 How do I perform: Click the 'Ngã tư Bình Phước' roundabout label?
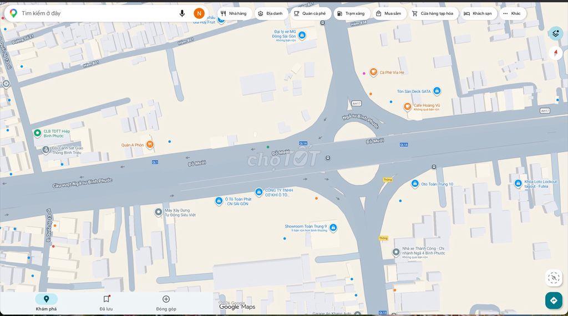point(361,121)
